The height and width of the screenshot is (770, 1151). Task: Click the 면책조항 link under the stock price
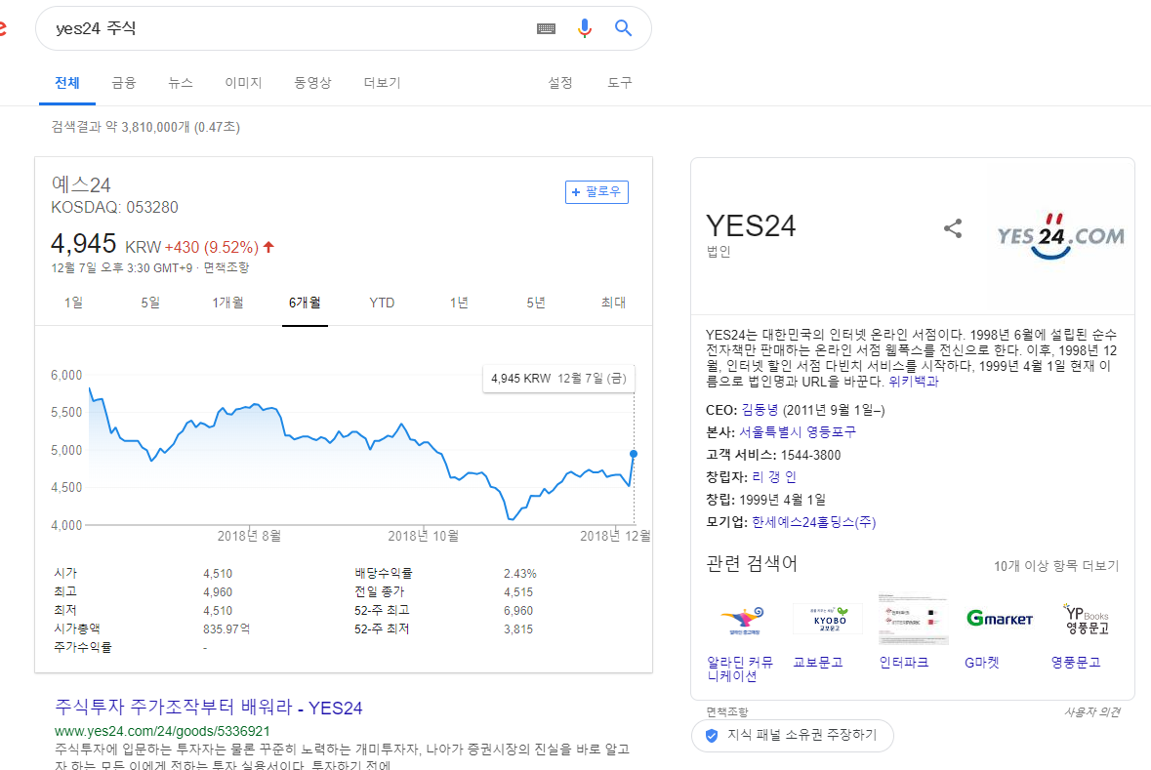[226, 268]
